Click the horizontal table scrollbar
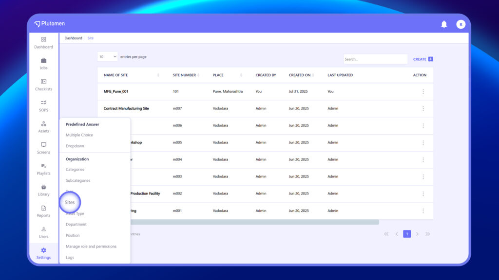Image resolution: width=499 pixels, height=280 pixels. [x=254, y=222]
